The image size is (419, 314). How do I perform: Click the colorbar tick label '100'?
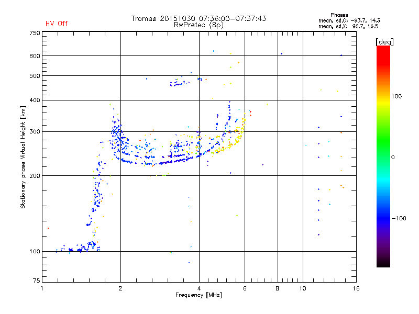point(396,96)
